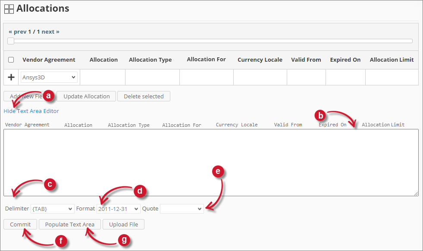Click the Delimiter label

pos(17,209)
